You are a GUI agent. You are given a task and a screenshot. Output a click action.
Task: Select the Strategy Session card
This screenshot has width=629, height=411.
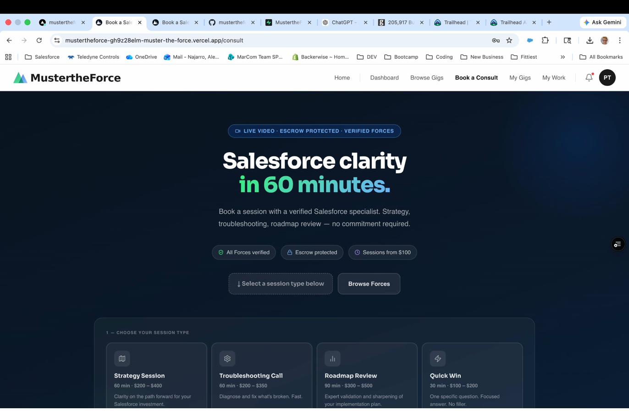156,376
